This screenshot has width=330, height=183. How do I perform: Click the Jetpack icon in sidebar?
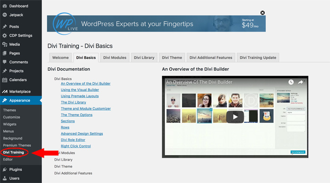pos(5,15)
